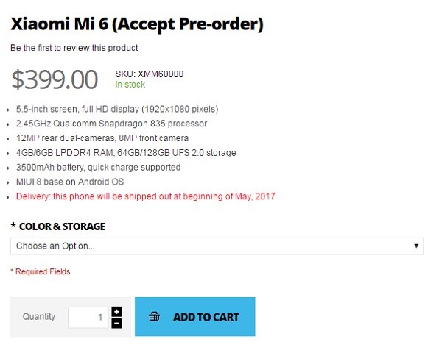Viewport: 442px width, 364px height.
Task: Decrease quantity with the minus icon
Action: click(x=116, y=323)
